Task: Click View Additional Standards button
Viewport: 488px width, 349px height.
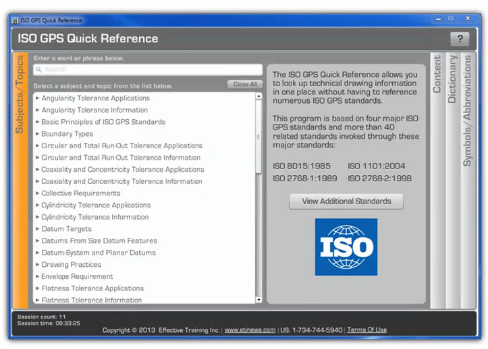Action: pos(346,201)
